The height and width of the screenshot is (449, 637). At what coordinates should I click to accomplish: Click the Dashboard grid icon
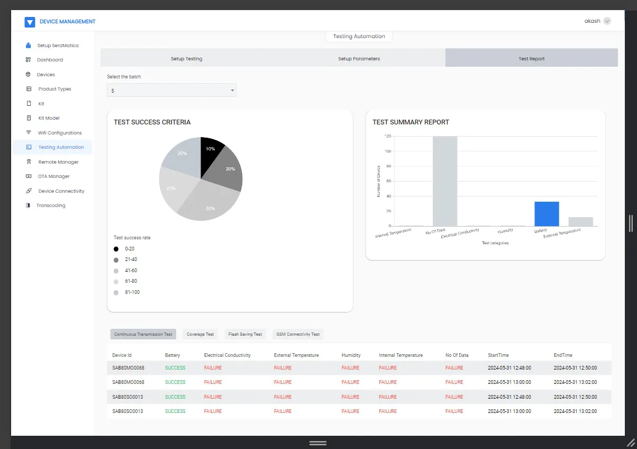point(28,60)
